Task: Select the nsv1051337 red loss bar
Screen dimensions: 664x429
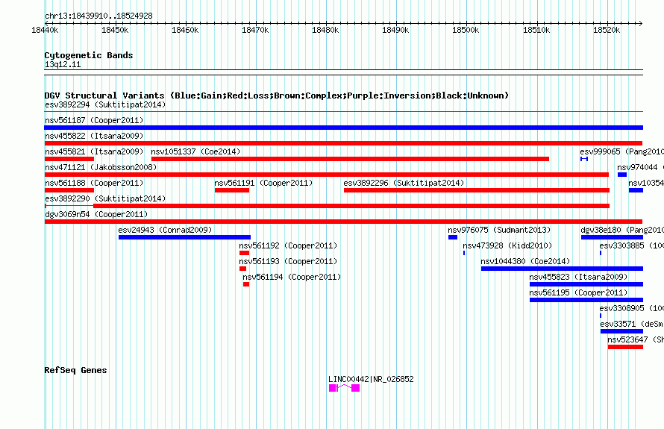Action: pos(350,159)
